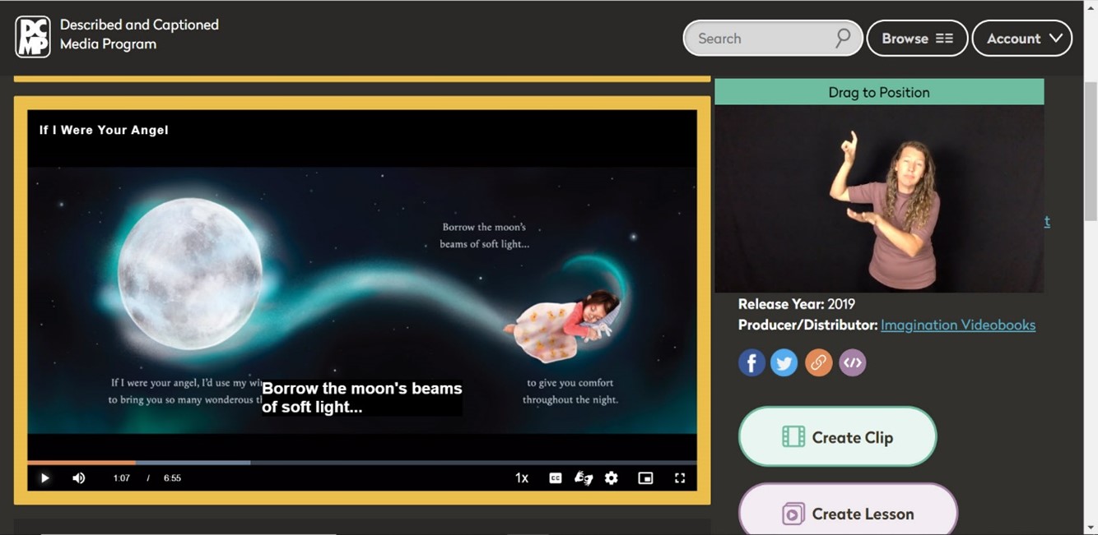Play the video

pos(44,478)
